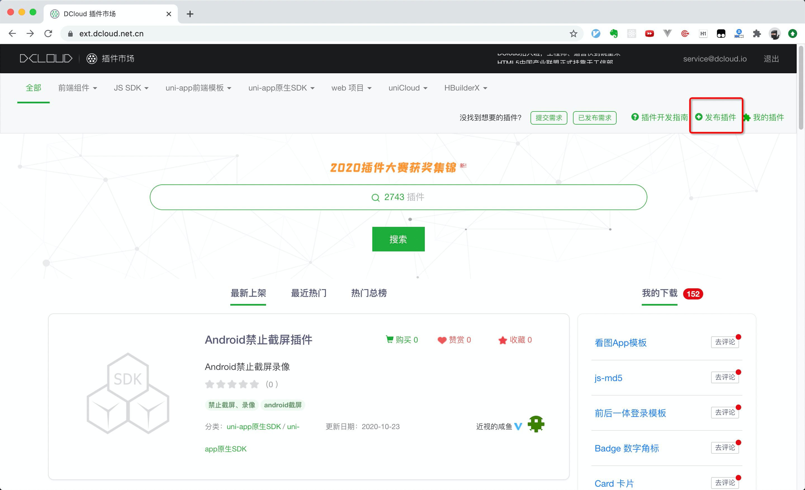Click the translate extension icon
Image resolution: width=805 pixels, height=490 pixels.
pos(739,34)
